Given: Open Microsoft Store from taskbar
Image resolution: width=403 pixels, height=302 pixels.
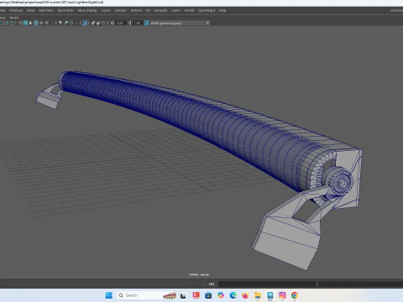Looking at the screenshot, I should 208,295.
